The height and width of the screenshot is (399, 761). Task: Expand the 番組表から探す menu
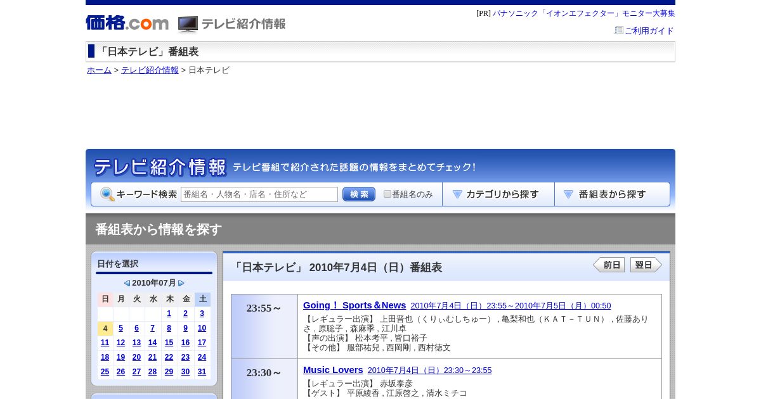point(612,194)
